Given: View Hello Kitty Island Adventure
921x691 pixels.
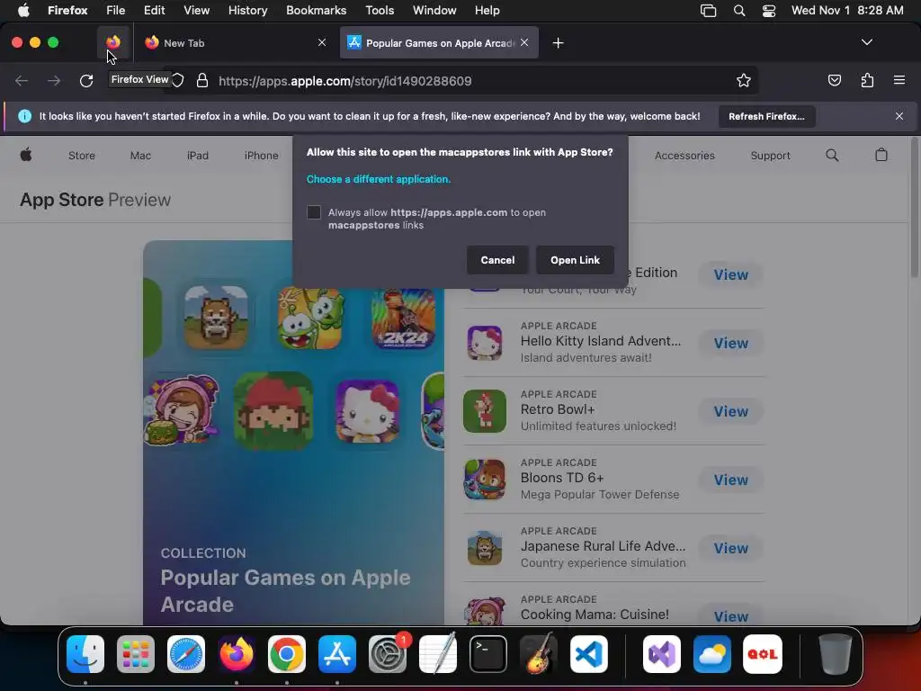Looking at the screenshot, I should 730,343.
